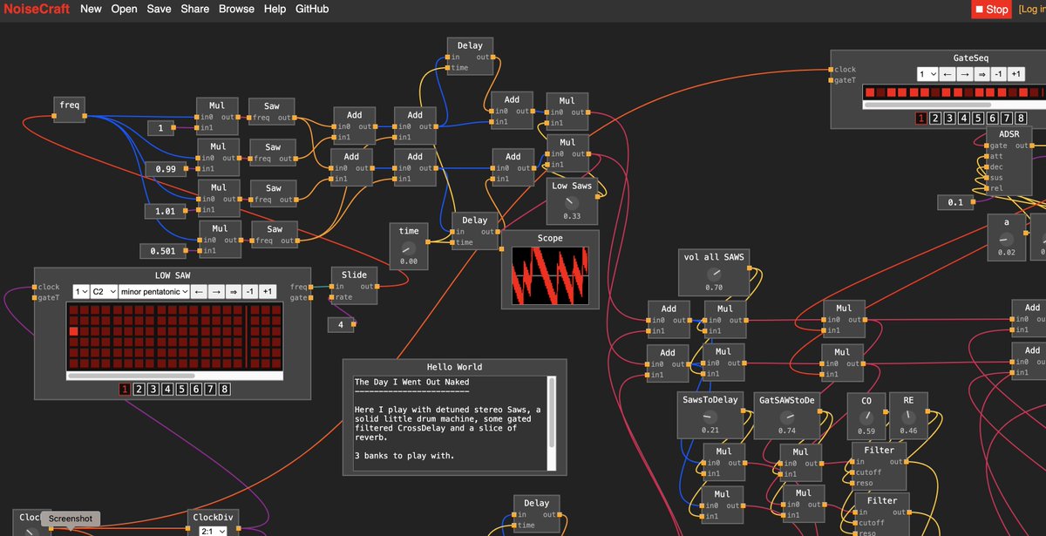Click the GateSeq +1 button
Screen dimensions: 1046x536
[x=1015, y=74]
